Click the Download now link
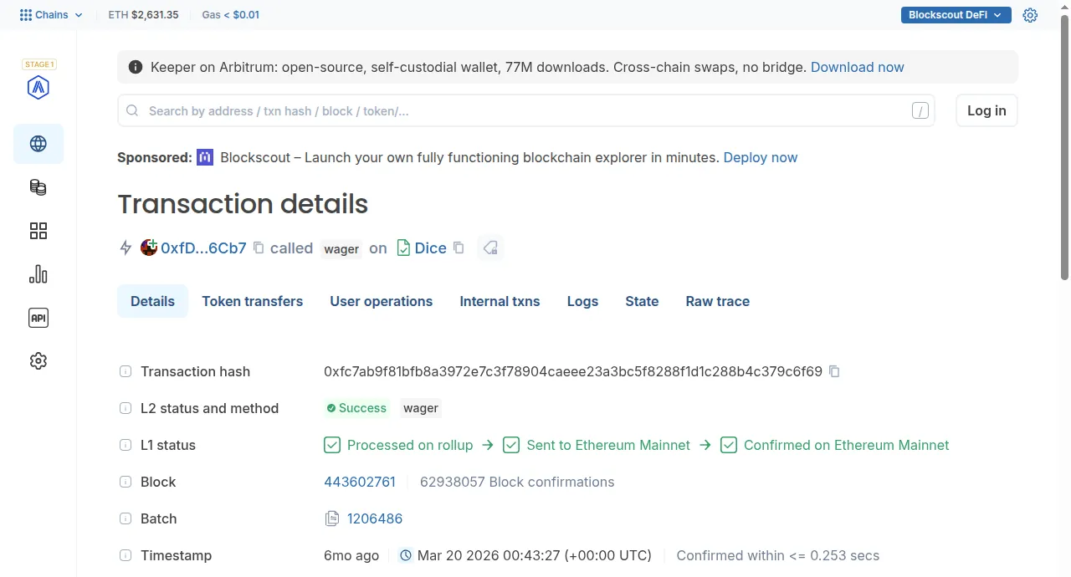1071x577 pixels. [x=857, y=67]
